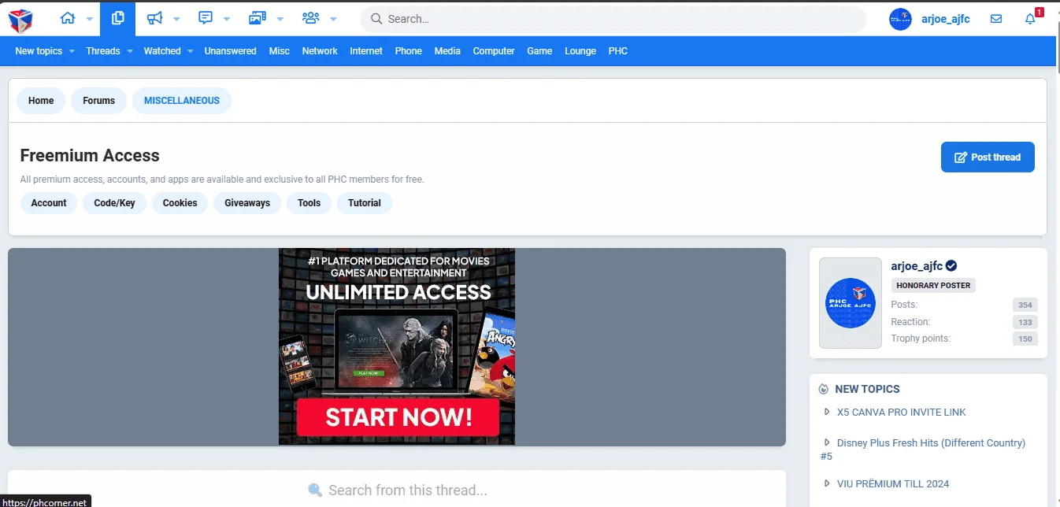Click the HONORARY POSTER badge
Screen dimensions: 1060x507
[933, 286]
